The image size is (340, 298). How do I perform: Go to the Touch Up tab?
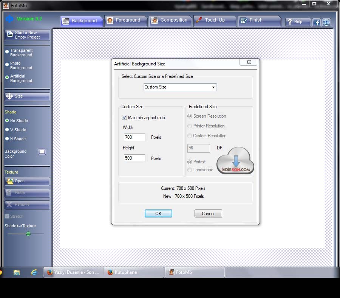pos(215,21)
